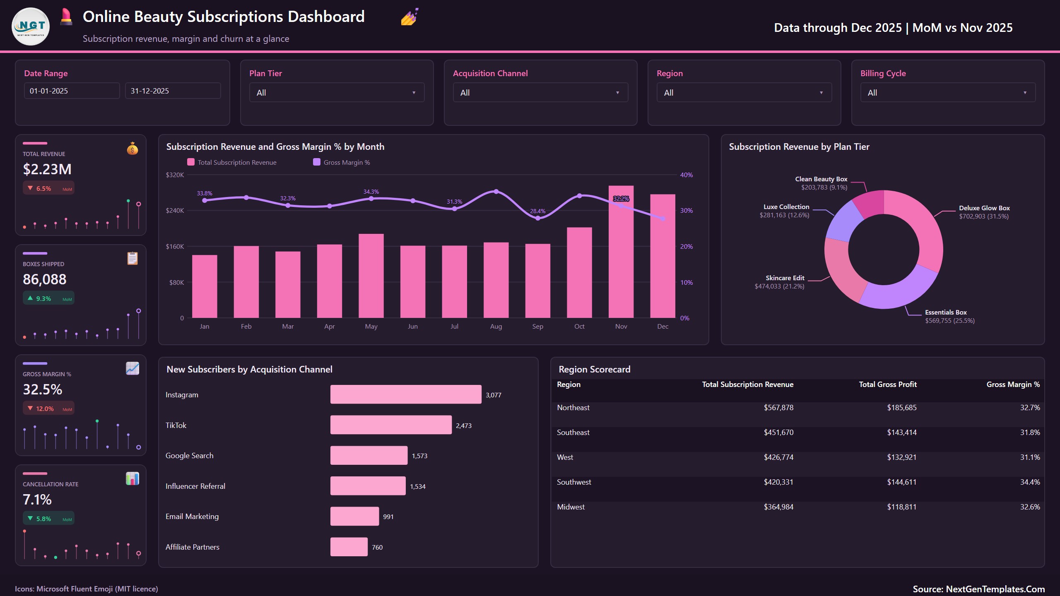
Task: Click the up arrow on Boxes Shipped MoM badge
Action: point(30,298)
